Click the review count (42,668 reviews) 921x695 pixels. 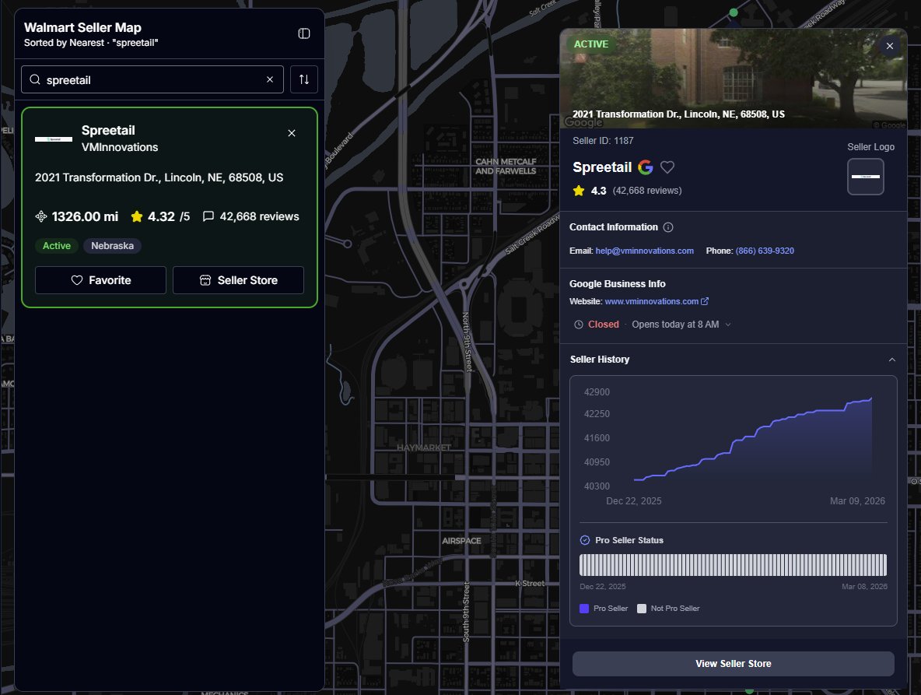pos(646,191)
